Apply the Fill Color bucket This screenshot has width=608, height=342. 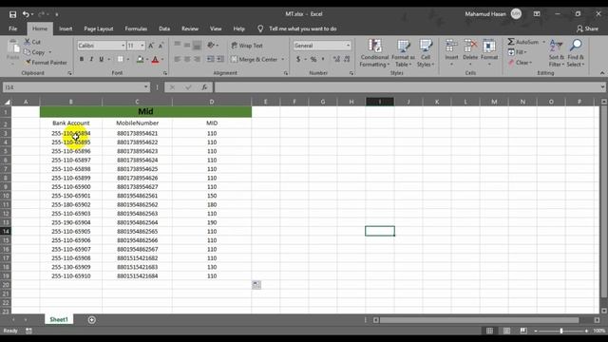[140, 59]
